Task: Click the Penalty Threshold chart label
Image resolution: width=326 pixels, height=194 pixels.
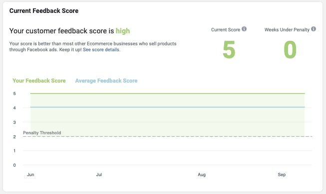Action: (42, 133)
